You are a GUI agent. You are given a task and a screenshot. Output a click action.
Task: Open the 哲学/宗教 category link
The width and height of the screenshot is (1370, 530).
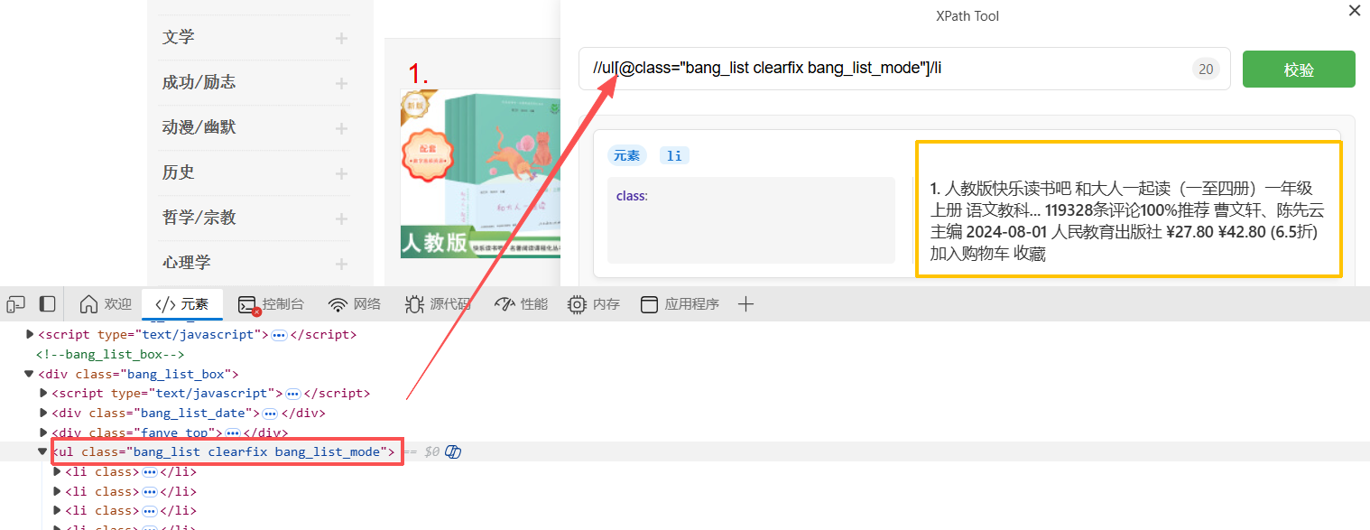[199, 218]
